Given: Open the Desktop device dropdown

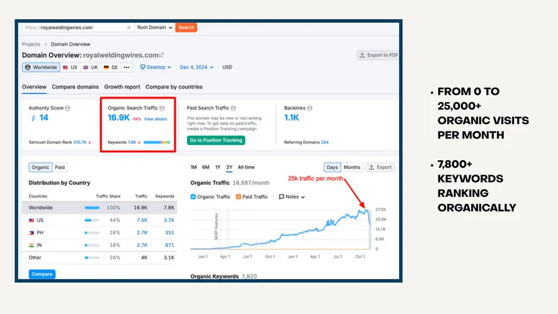Looking at the screenshot, I should [x=156, y=67].
